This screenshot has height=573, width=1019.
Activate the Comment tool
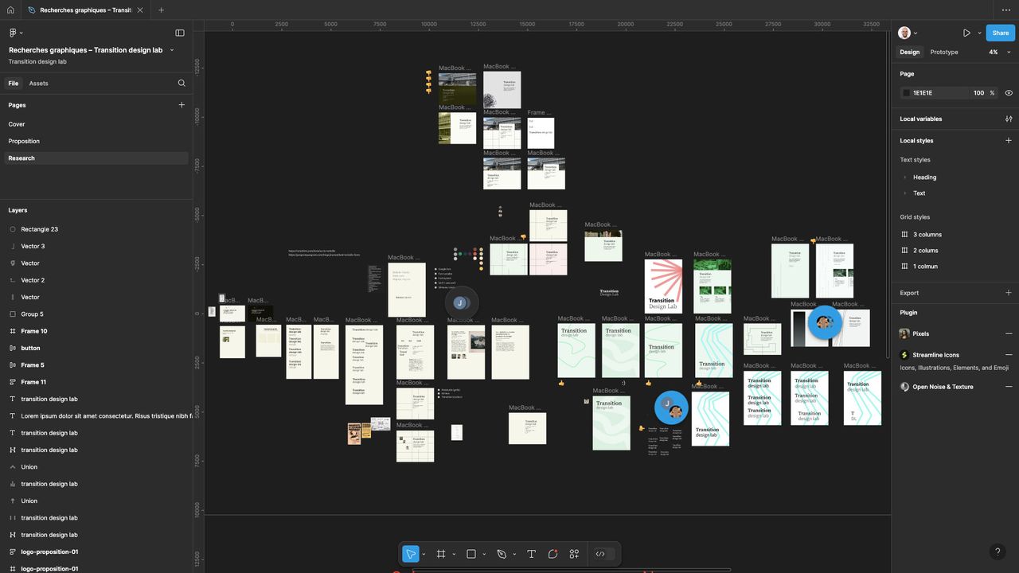552,554
